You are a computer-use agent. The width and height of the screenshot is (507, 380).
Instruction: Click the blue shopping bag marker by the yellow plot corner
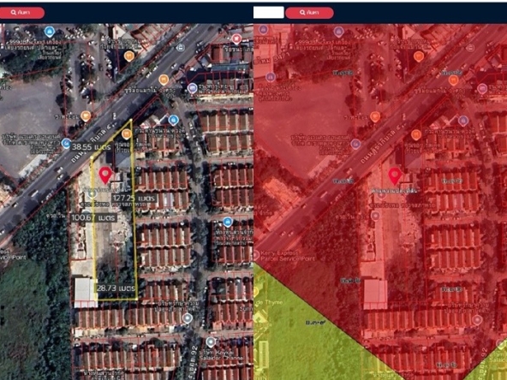[x=173, y=121]
